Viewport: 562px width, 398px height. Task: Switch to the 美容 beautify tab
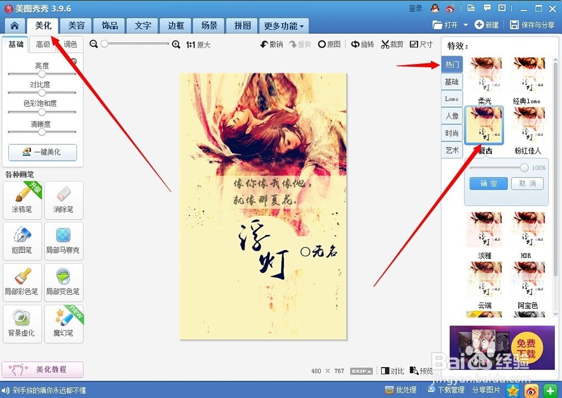click(76, 26)
